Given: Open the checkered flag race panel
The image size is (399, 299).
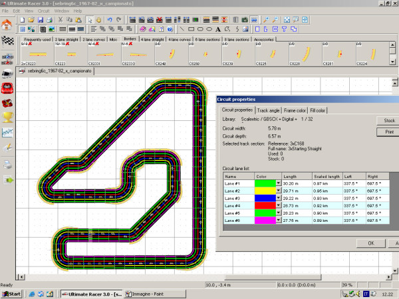Looking at the screenshot, I should click(7, 42).
